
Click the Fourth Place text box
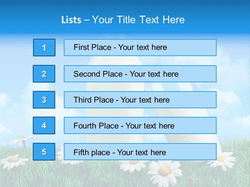tap(140, 125)
